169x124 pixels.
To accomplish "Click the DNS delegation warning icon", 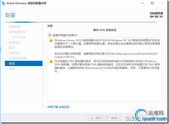I will click(x=51, y=61).
